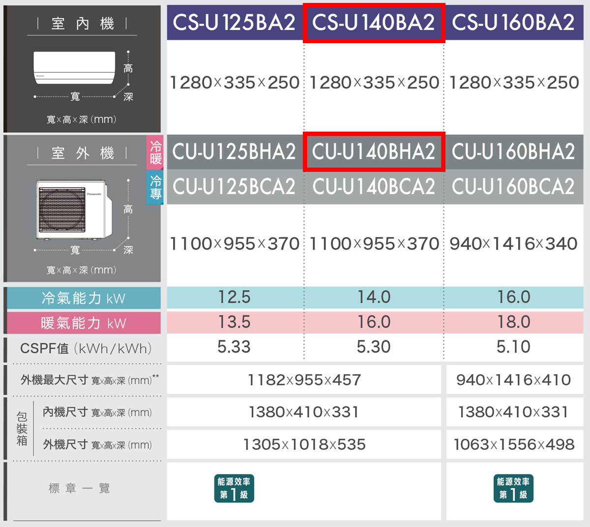This screenshot has height=527, width=590.
Task: Click the 14.0 cooling capacity value
Action: pos(374,297)
